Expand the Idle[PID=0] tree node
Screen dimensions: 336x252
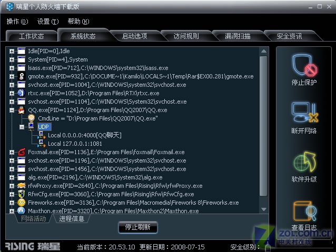(12, 51)
